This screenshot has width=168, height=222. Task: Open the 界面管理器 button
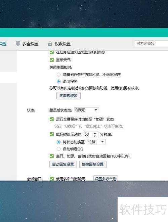tap(69, 96)
